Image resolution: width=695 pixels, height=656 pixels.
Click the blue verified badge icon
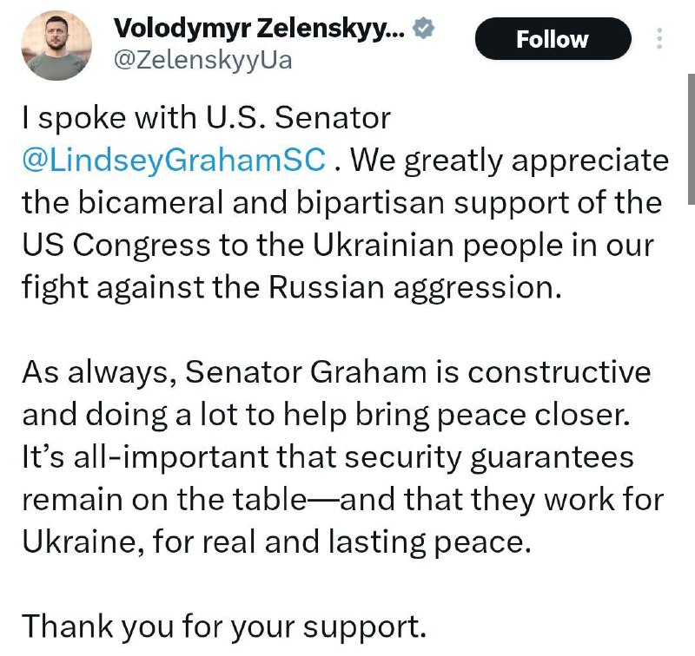pyautogui.click(x=423, y=29)
